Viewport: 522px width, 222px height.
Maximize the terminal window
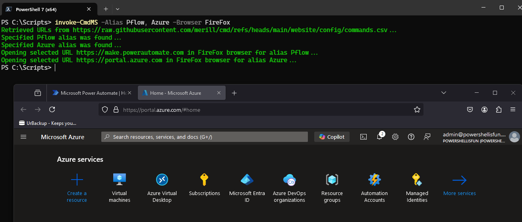(502, 8)
